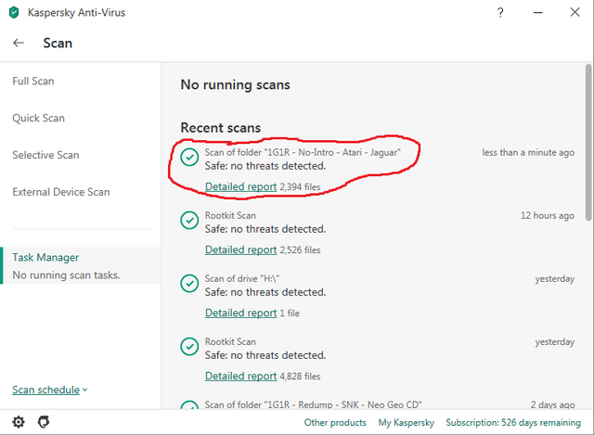Screen dimensions: 594x435
Task: Switch to Task Manager section
Action: click(81, 265)
